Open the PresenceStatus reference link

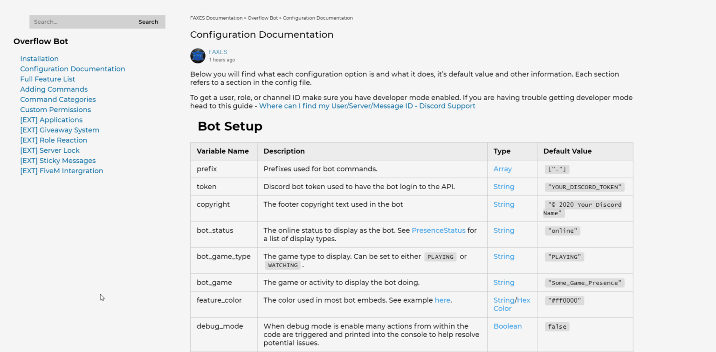pos(438,230)
